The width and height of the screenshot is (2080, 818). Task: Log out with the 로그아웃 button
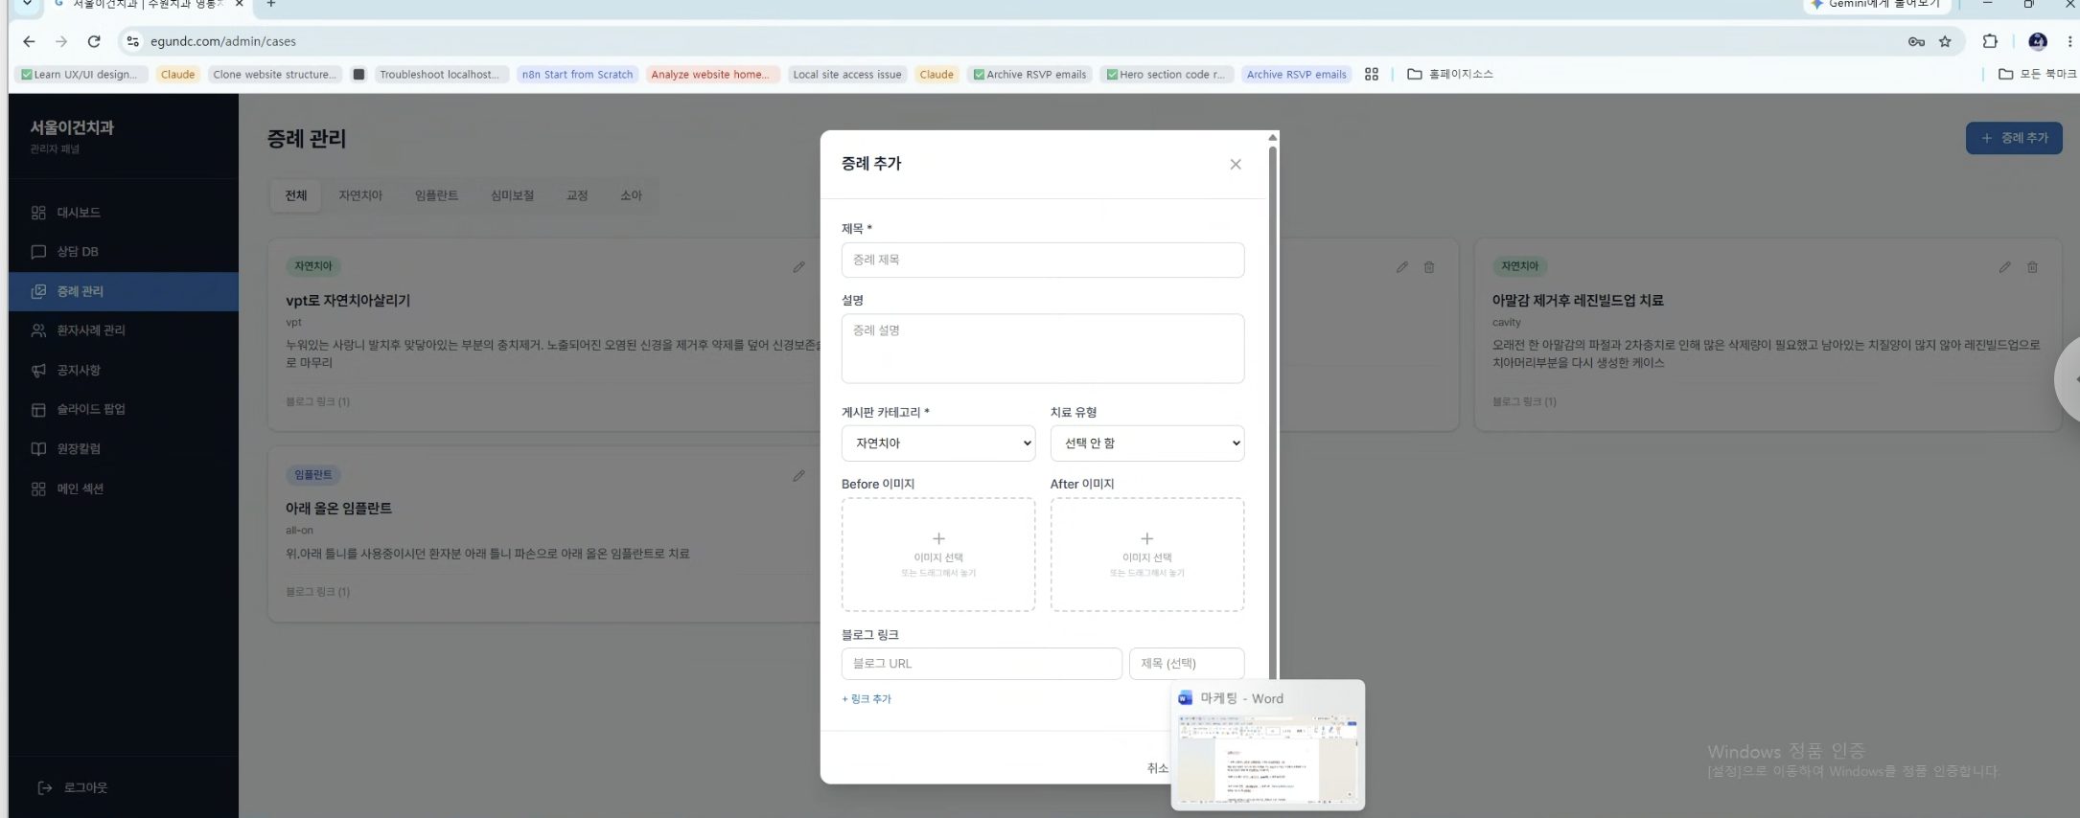click(x=73, y=787)
